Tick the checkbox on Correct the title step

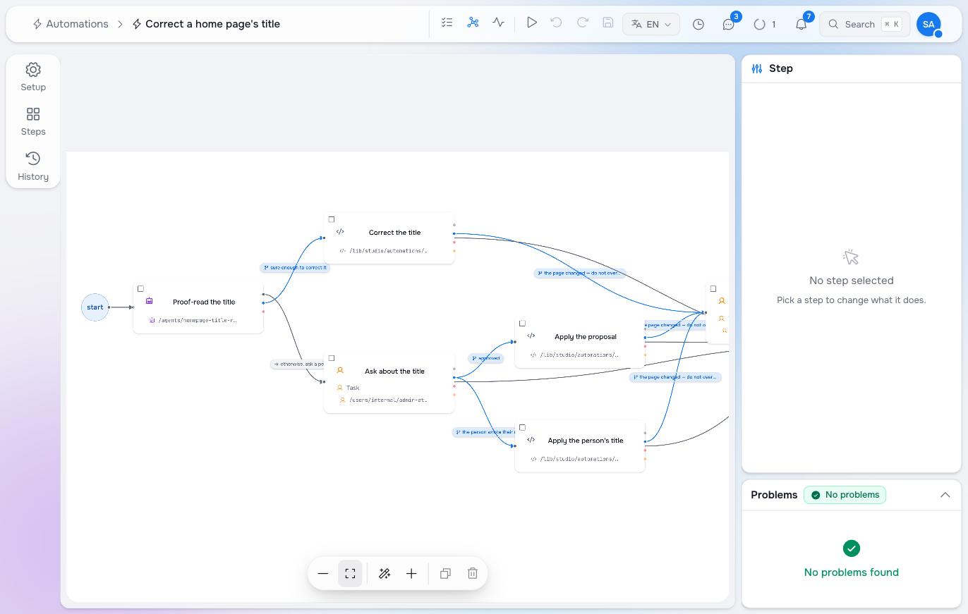[332, 219]
